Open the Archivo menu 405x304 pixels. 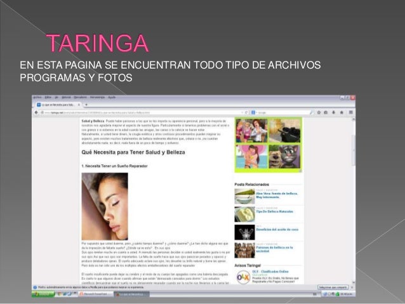(x=37, y=97)
